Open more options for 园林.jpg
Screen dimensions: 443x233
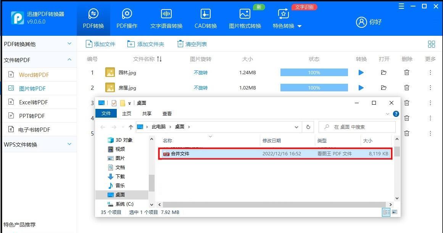[430, 72]
